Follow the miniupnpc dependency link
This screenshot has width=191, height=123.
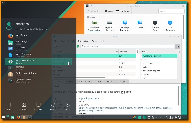89,111
